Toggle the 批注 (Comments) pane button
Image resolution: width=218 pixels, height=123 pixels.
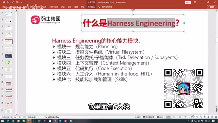(160, 117)
